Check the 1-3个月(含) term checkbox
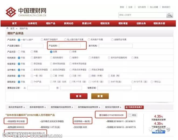Viewport: 178px width, 140px height. [90, 82]
